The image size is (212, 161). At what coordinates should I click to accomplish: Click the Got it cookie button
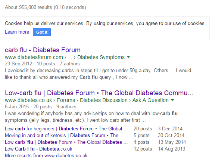click(x=42, y=32)
